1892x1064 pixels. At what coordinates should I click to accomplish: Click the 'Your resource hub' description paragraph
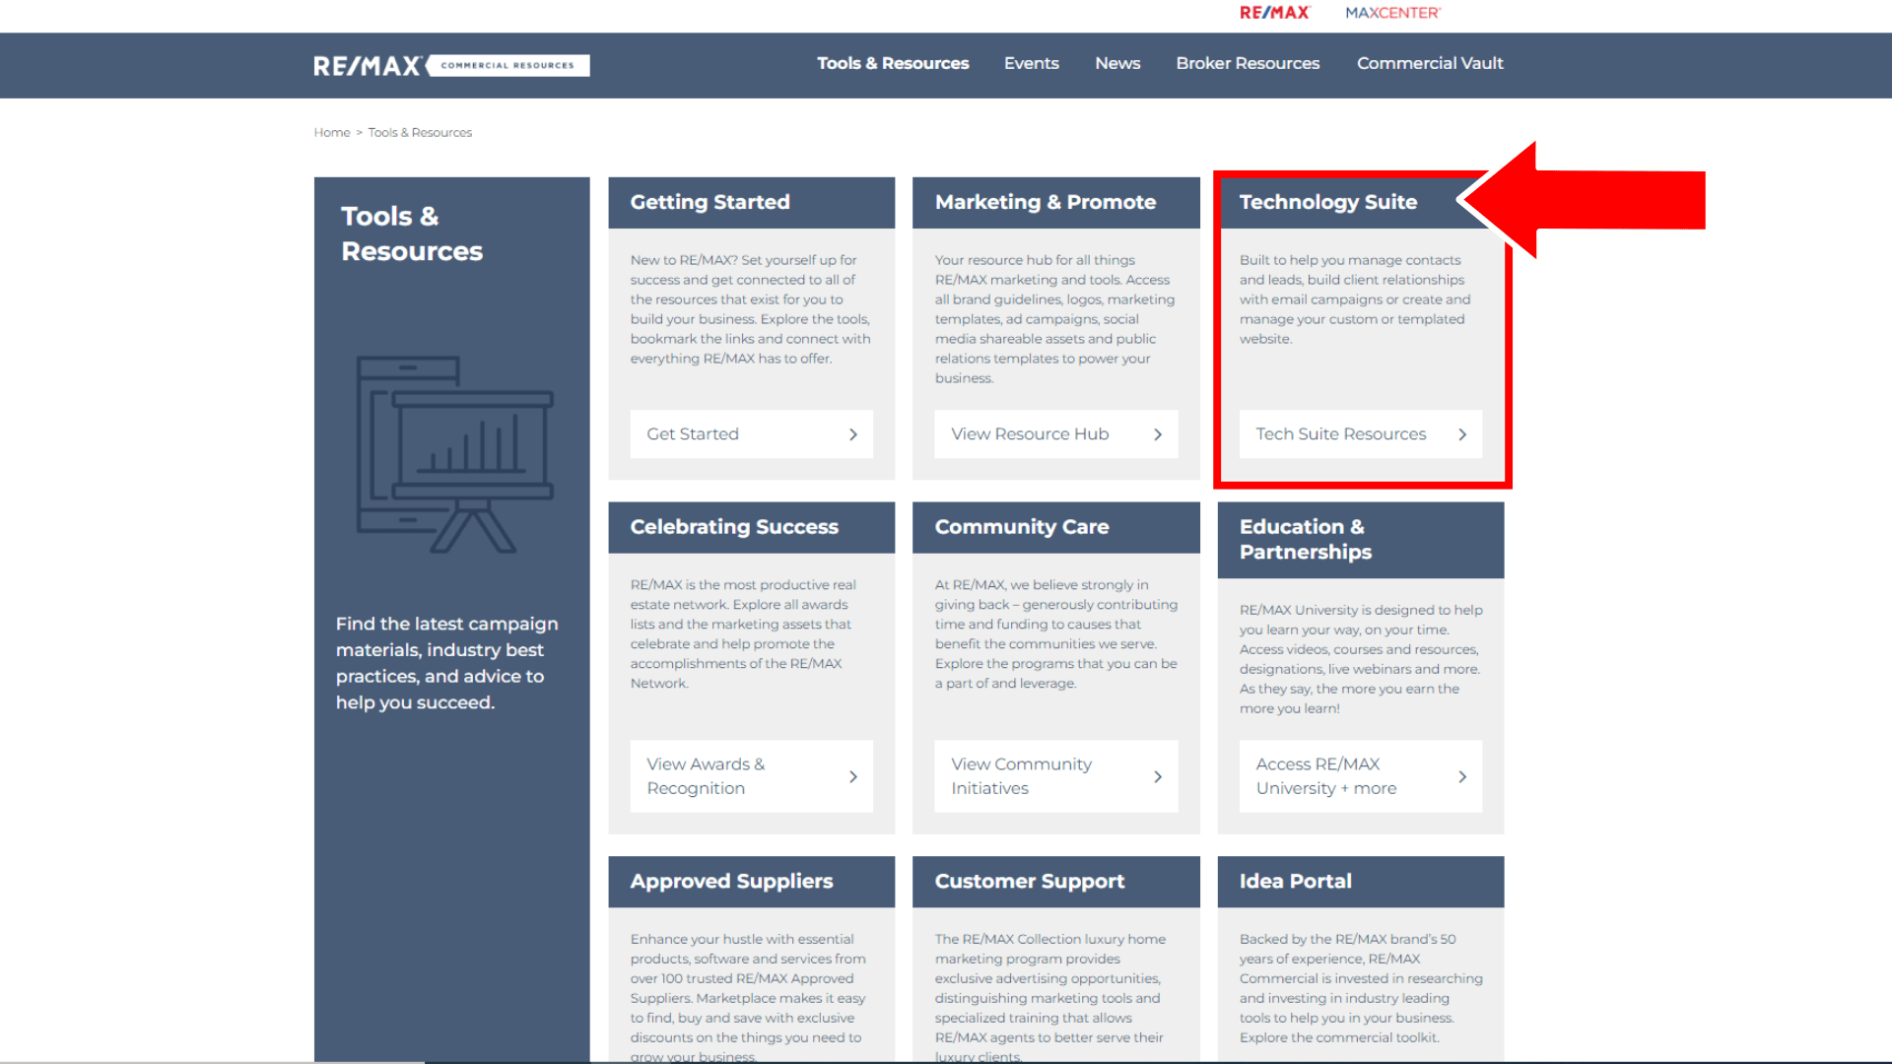[1055, 319]
